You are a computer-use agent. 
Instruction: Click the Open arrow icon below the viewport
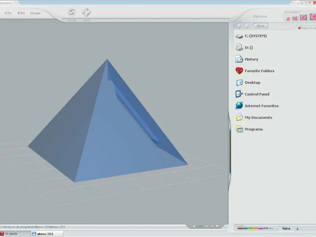(194, 226)
